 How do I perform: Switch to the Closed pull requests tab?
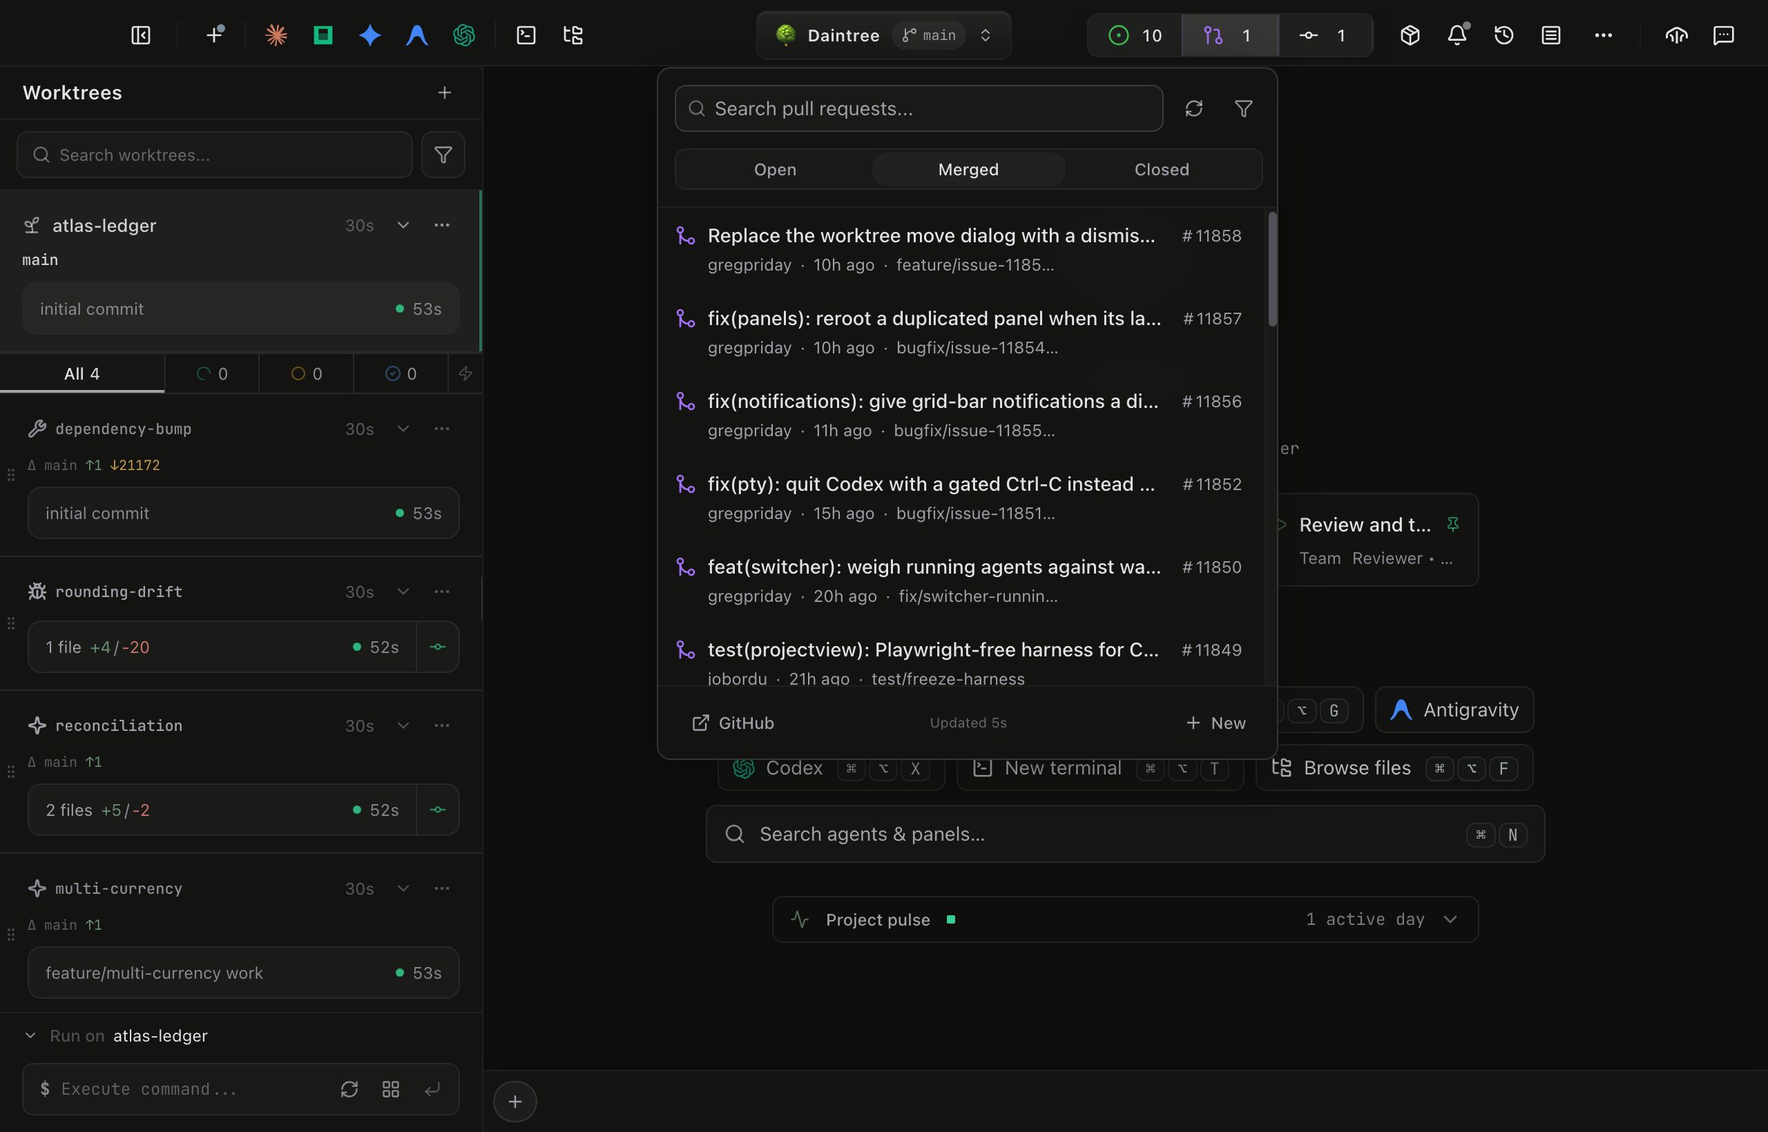(x=1161, y=170)
